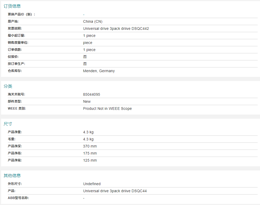Click Product Not in WEEE Scope text
Viewport: 260px width, 205px height.
click(x=107, y=109)
